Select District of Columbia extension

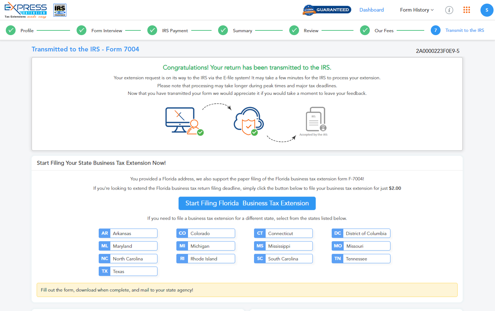click(x=361, y=234)
